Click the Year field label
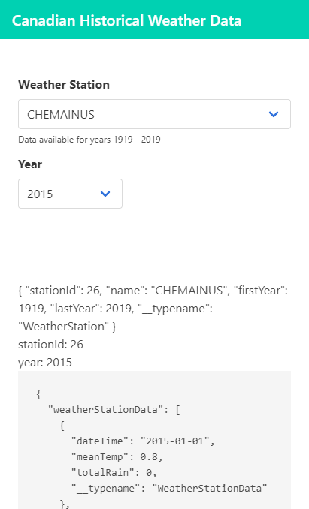The width and height of the screenshot is (309, 509). click(x=30, y=164)
